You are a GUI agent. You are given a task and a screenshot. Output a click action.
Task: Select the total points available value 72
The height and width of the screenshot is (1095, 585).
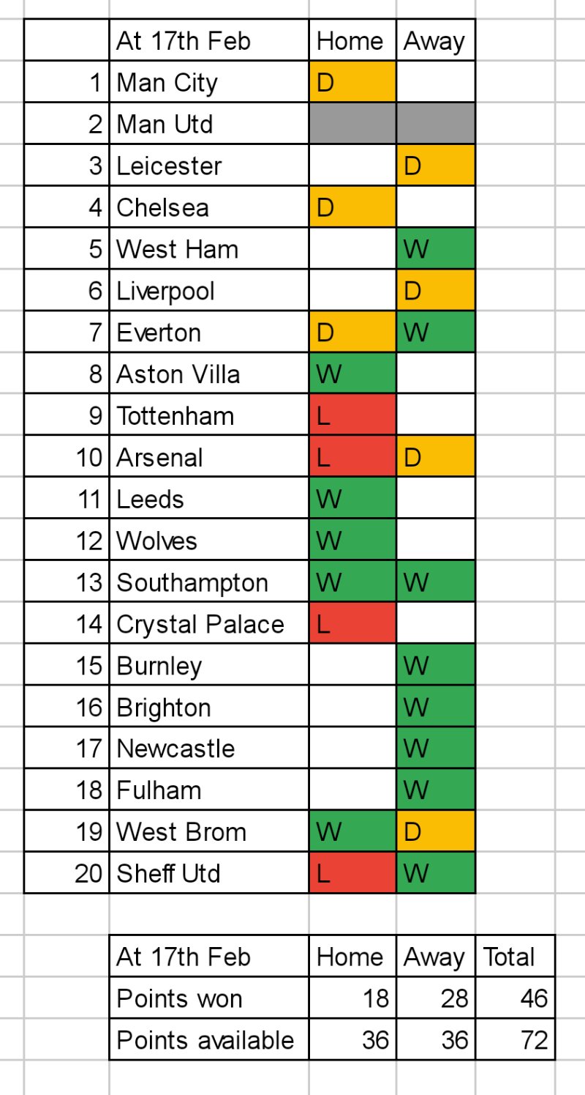pyautogui.click(x=515, y=1040)
